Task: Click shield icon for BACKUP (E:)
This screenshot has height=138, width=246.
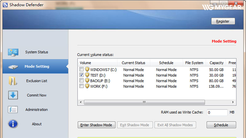Action: click(87, 81)
